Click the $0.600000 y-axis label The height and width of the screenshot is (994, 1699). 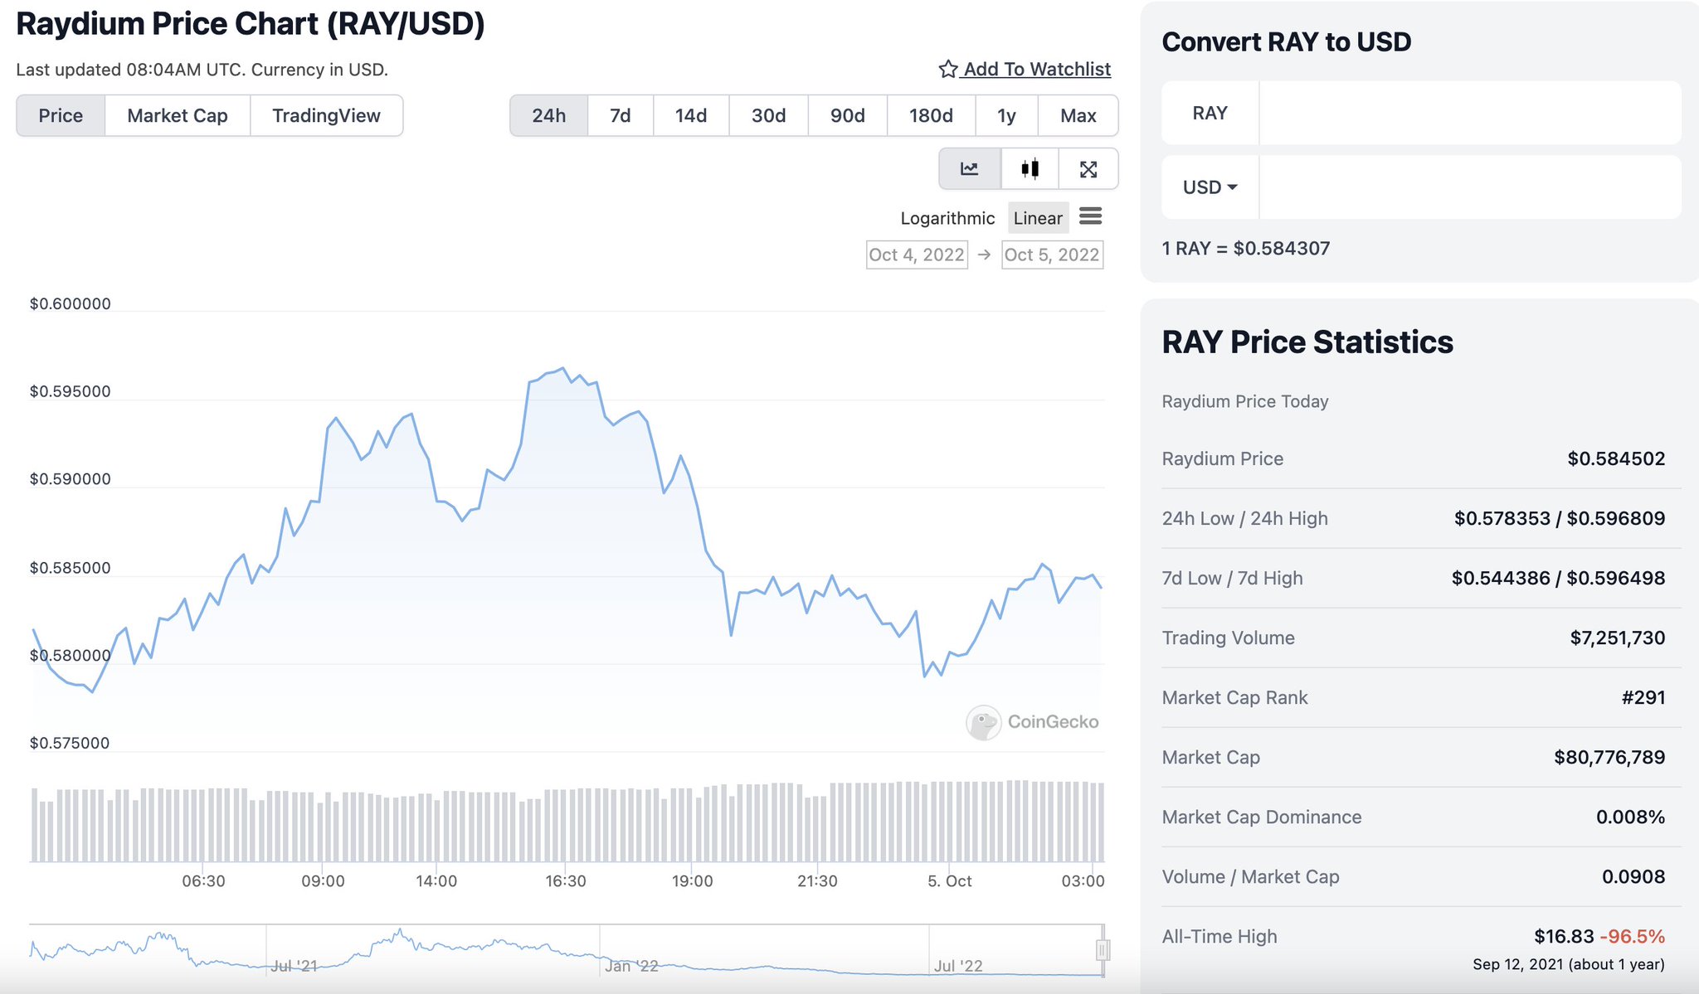click(x=71, y=303)
